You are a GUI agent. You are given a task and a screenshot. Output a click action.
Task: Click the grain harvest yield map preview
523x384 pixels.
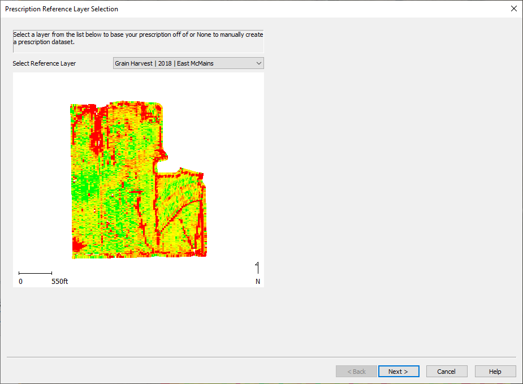(x=139, y=179)
